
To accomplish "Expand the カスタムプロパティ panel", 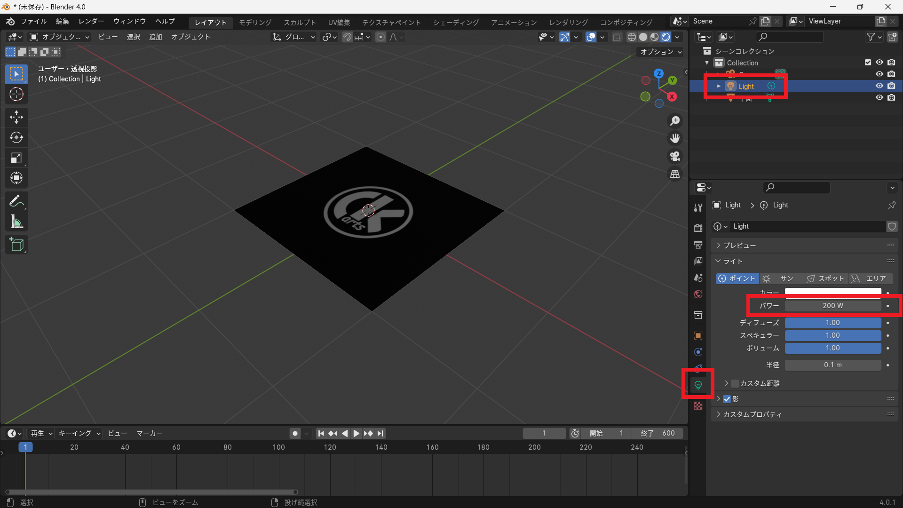I will click(x=752, y=414).
